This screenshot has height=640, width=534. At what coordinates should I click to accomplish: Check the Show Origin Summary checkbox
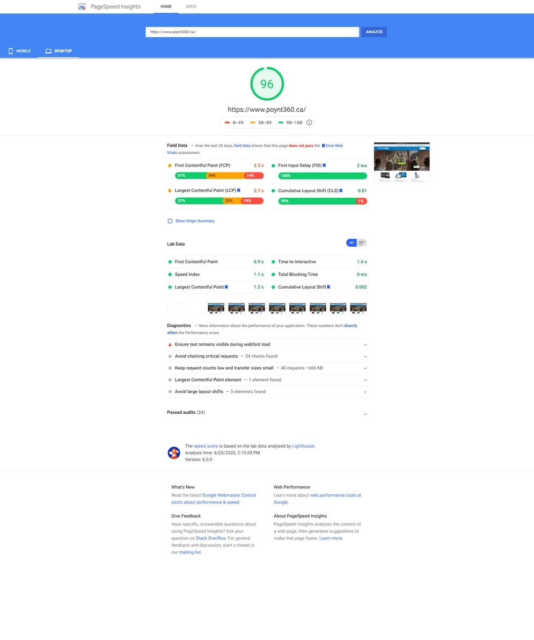(170, 221)
